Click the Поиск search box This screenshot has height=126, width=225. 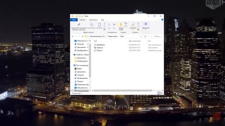(x=156, y=36)
